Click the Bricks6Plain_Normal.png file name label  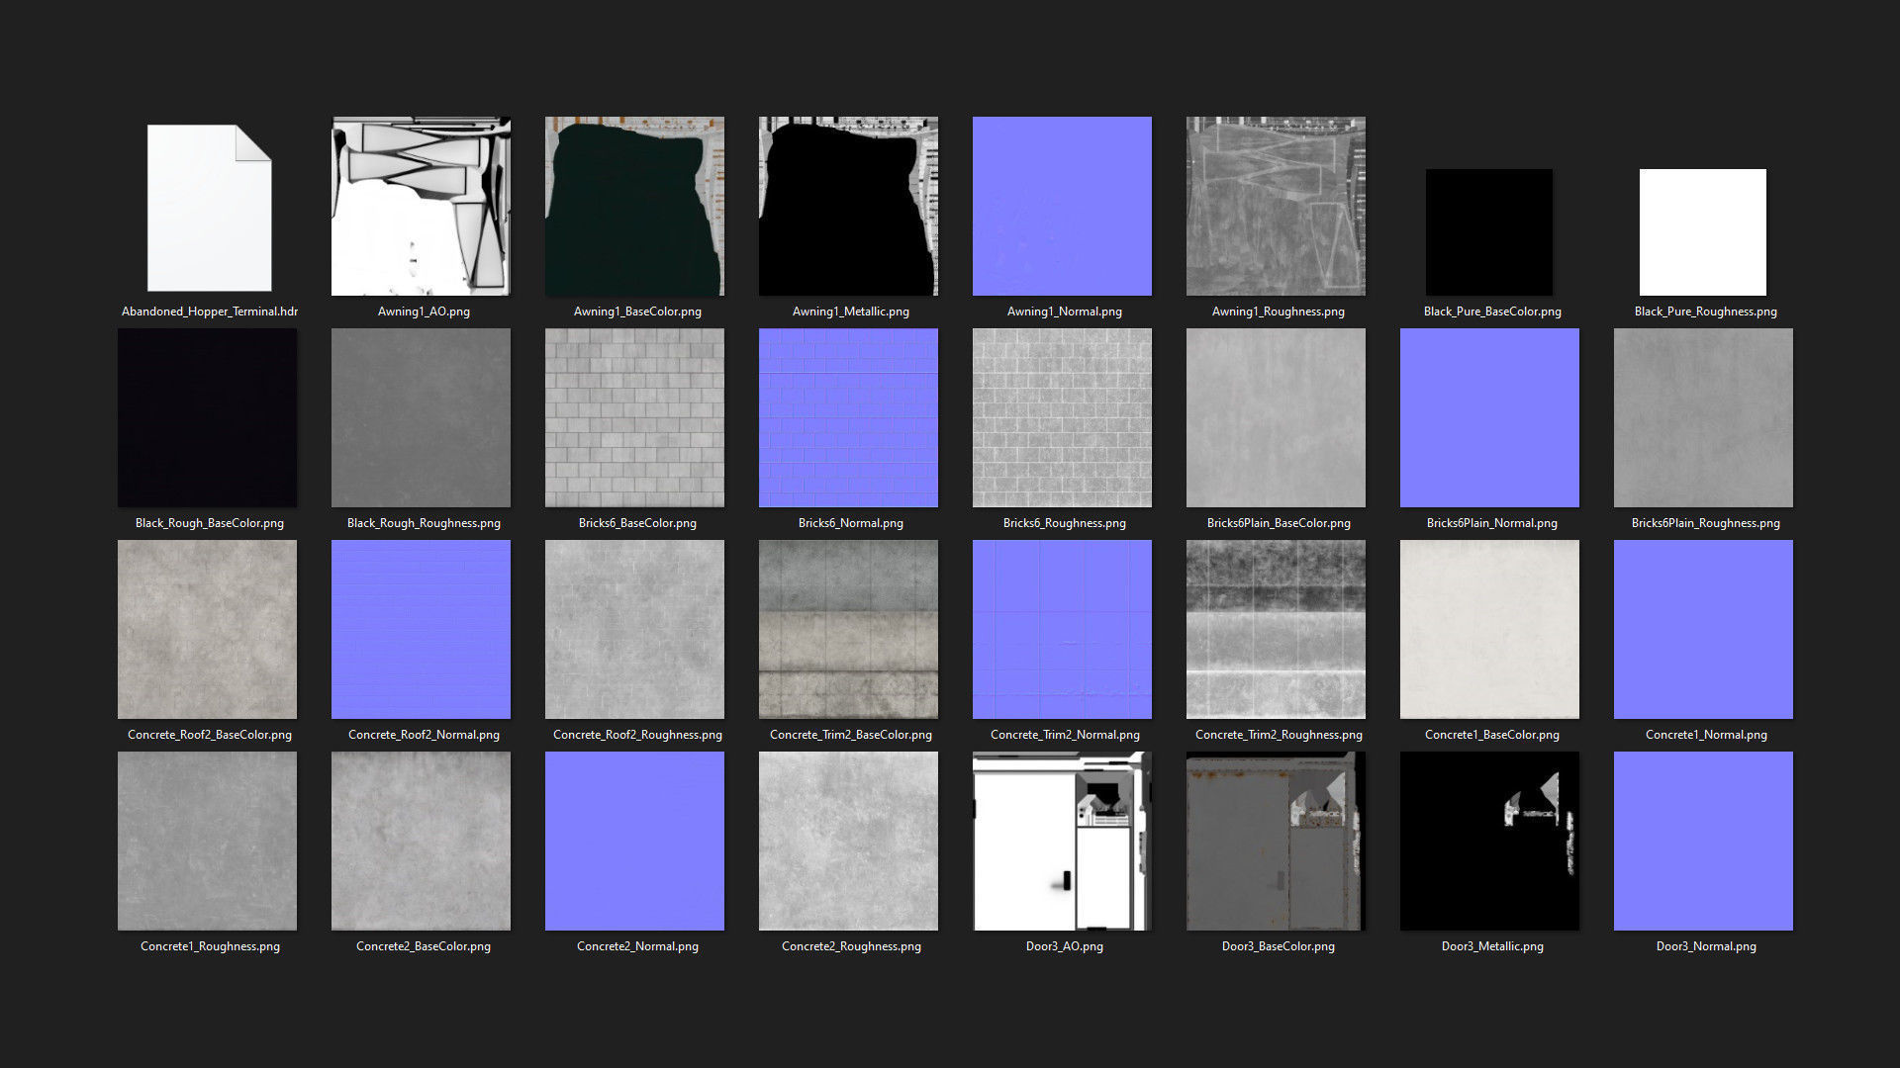click(1492, 523)
